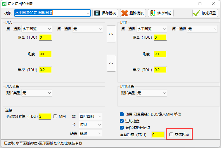Copy lead-out settings to lead-in with << button
Image resolution: width=221 pixels, height=148 pixels.
click(111, 63)
